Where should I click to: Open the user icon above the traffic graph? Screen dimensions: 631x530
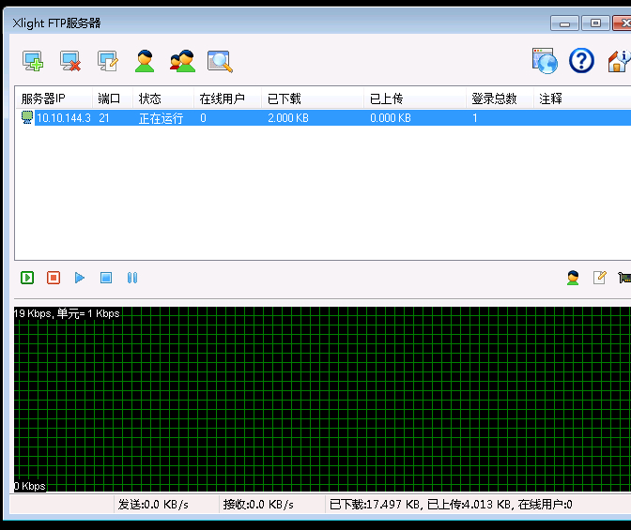coord(573,278)
